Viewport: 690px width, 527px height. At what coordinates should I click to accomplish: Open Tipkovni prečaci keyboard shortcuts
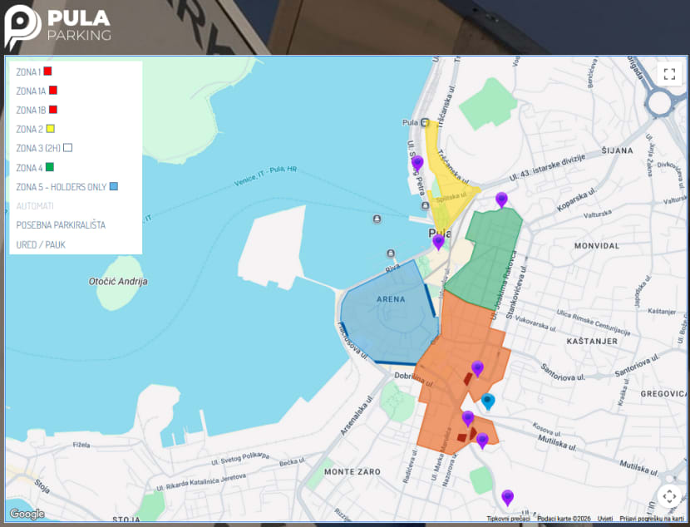[509, 519]
